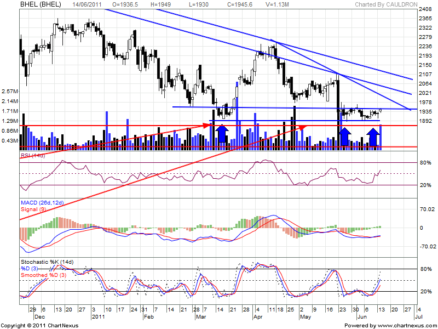This screenshot has width=438, height=329.
Task: Select the RSI (14d) indicator label
Action: (32, 156)
